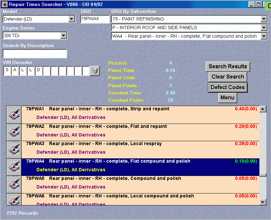Select 79PWA3 Local respray row
The height and width of the screenshot is (220, 271).
click(140, 150)
